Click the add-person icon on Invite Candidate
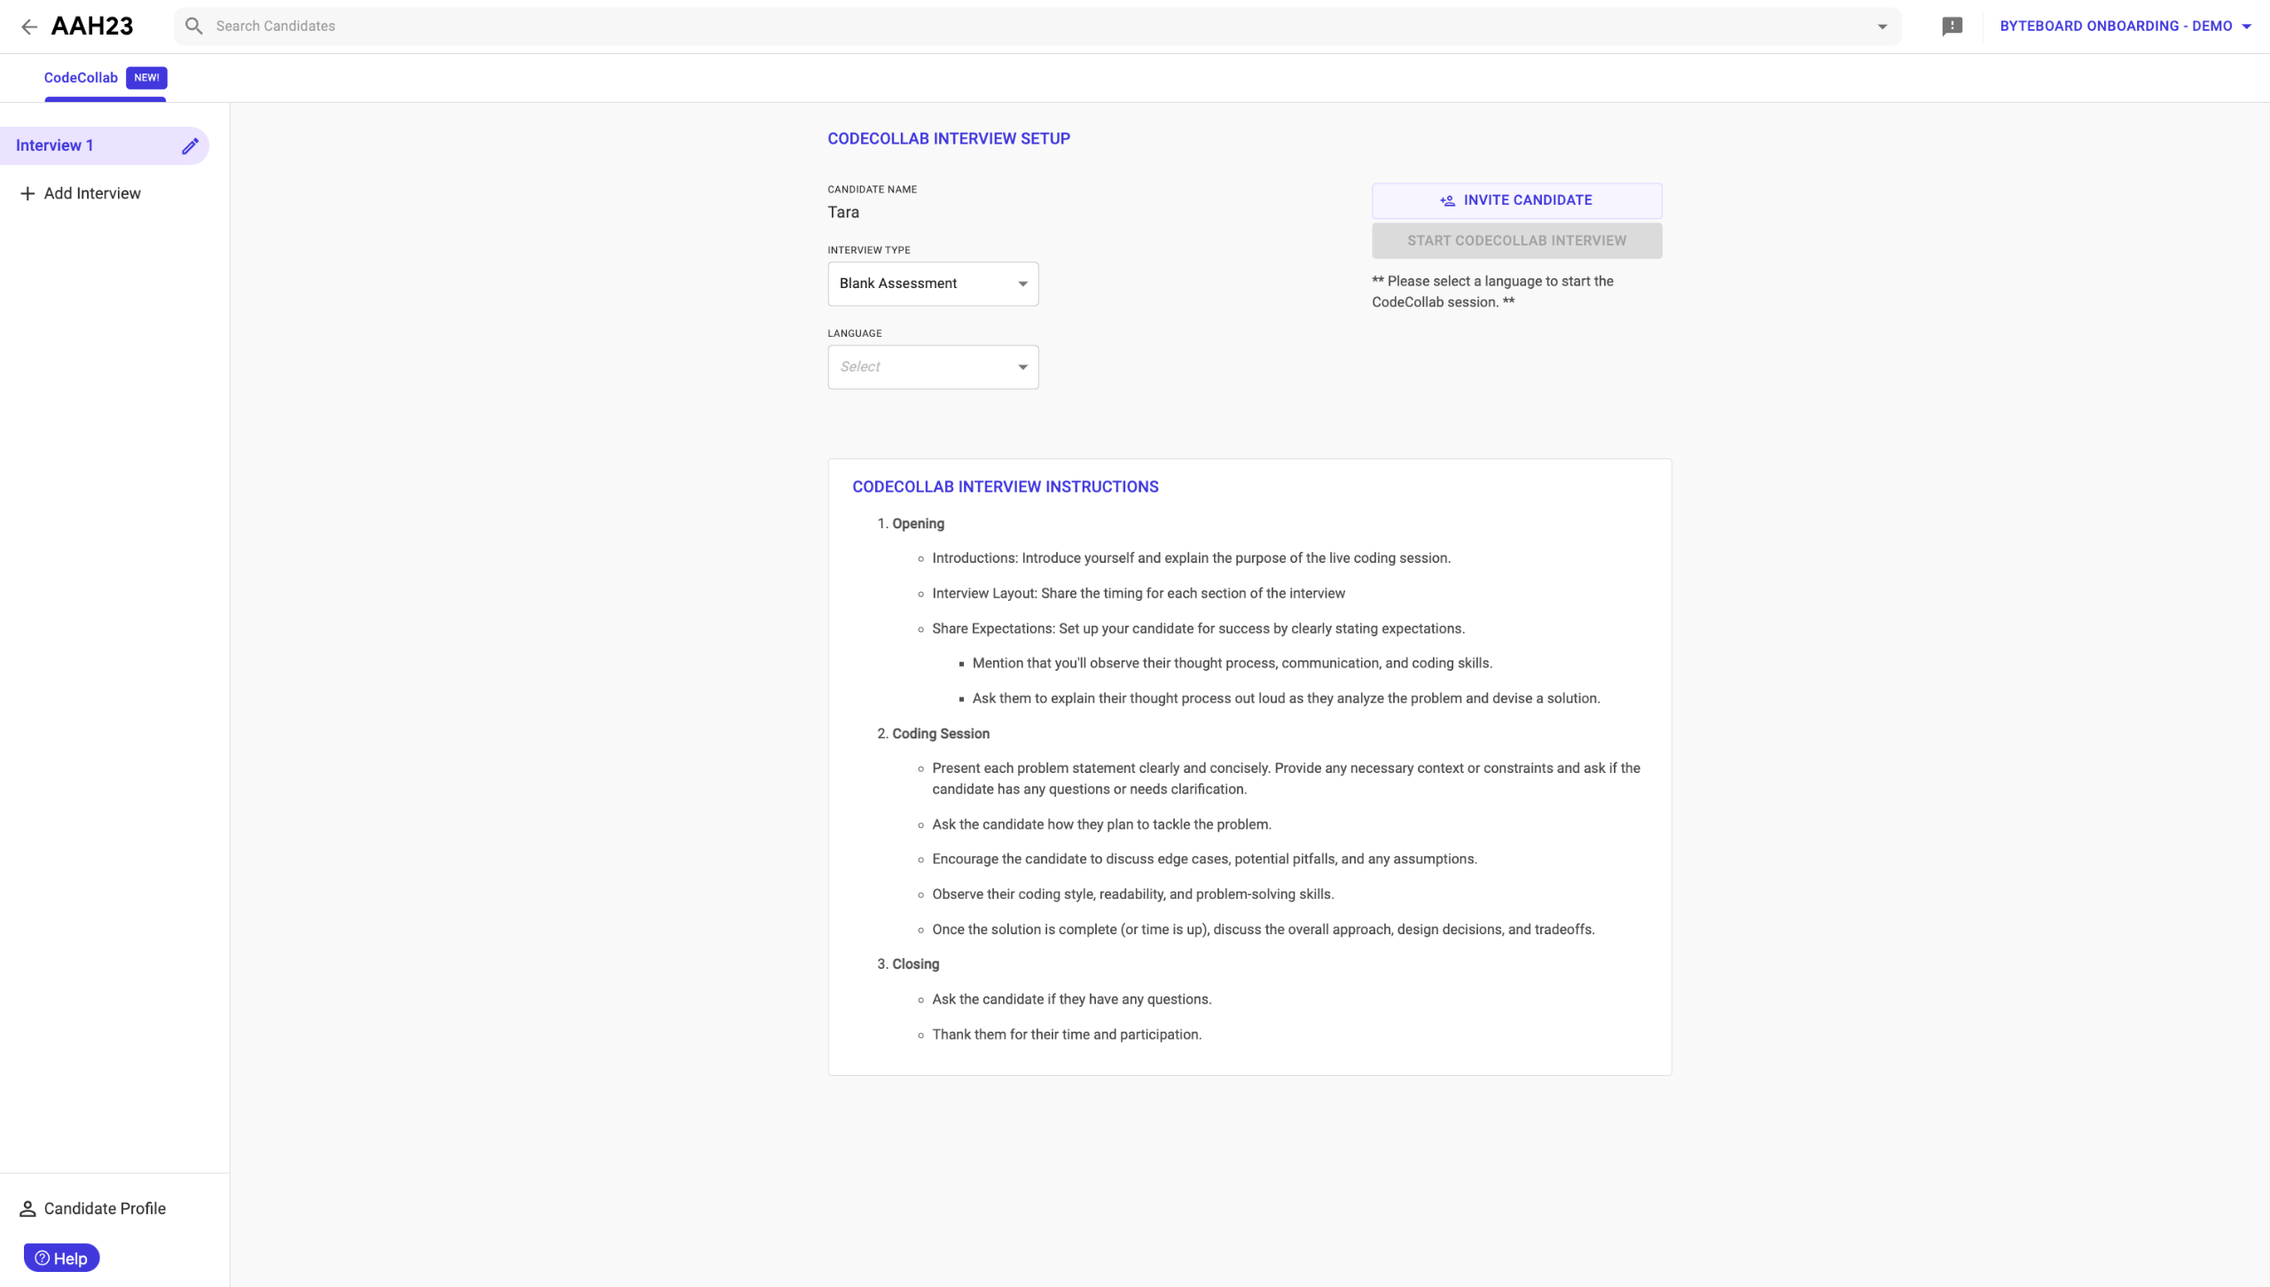The image size is (2270, 1287). [x=1447, y=201]
